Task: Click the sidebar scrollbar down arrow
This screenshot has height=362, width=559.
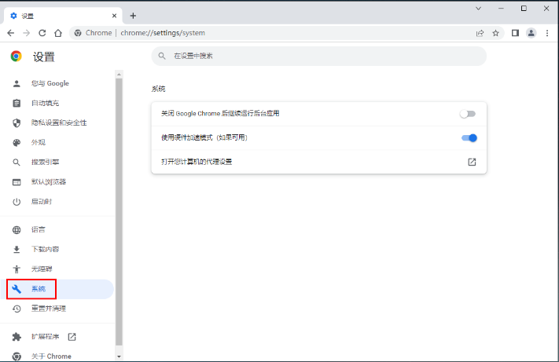Action: point(119,357)
